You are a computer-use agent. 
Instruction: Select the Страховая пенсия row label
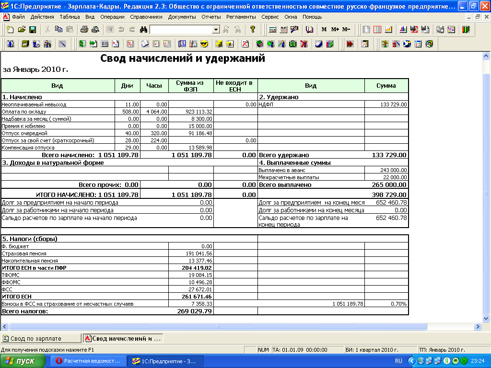click(x=24, y=253)
